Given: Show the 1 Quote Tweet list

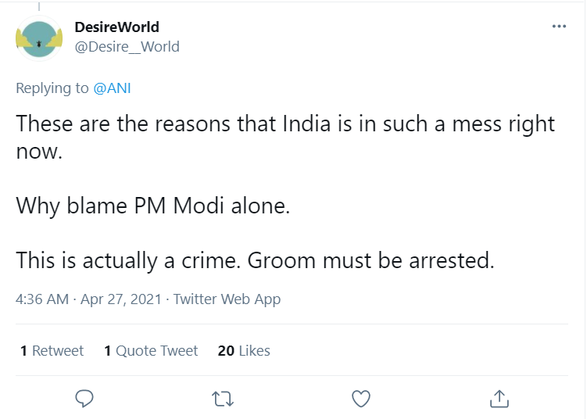Looking at the screenshot, I should [151, 351].
